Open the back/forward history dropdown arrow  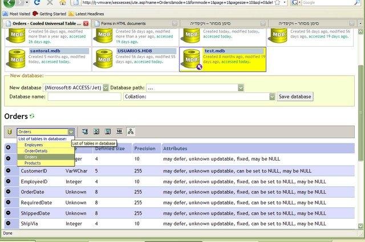27,2
